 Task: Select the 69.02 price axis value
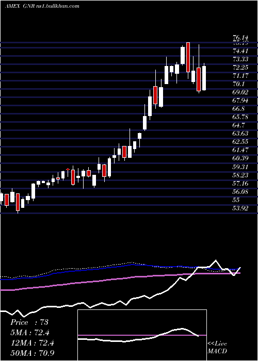coord(240,92)
